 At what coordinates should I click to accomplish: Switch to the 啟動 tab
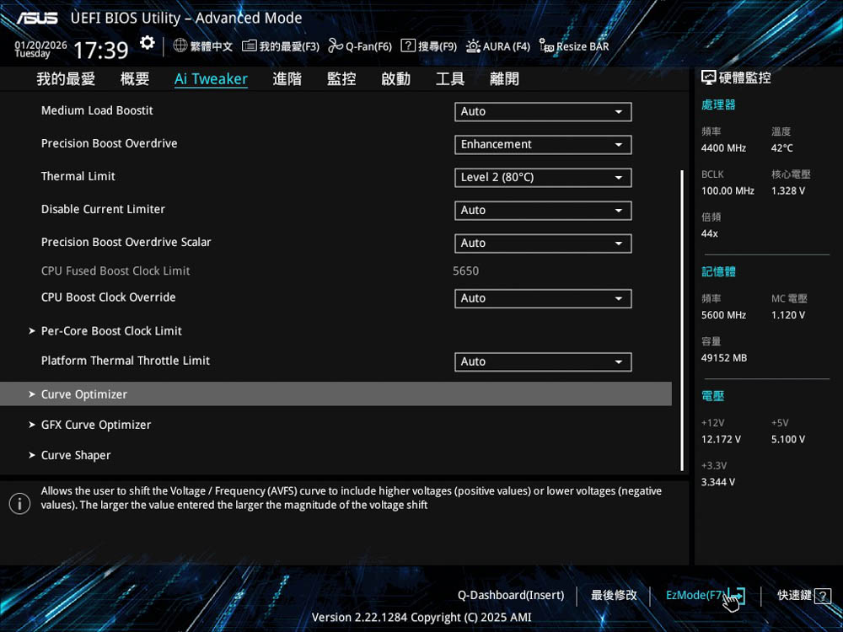[395, 79]
